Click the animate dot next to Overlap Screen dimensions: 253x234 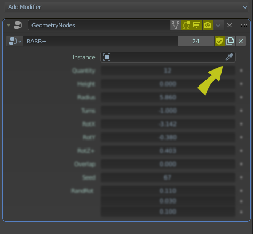241,164
